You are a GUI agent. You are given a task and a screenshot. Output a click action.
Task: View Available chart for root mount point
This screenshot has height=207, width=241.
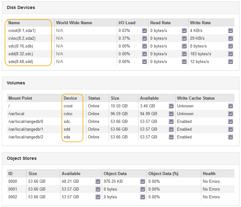[171, 106]
